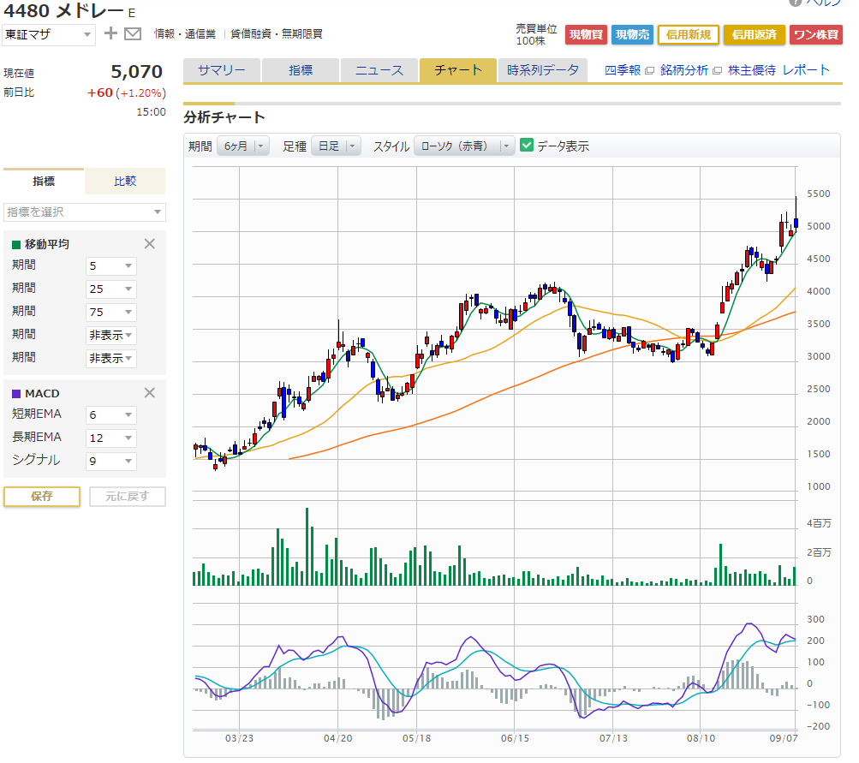The height and width of the screenshot is (763, 859).
Task: Open the fifth period 非表示 dropdown
Action: 111,358
